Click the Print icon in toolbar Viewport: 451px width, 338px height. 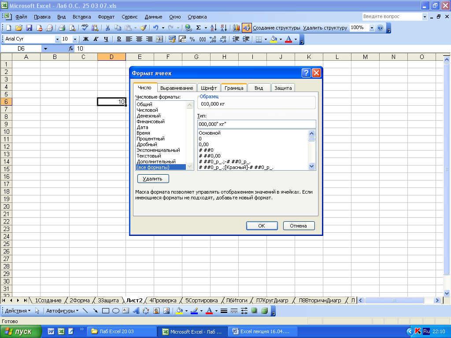click(x=62, y=28)
